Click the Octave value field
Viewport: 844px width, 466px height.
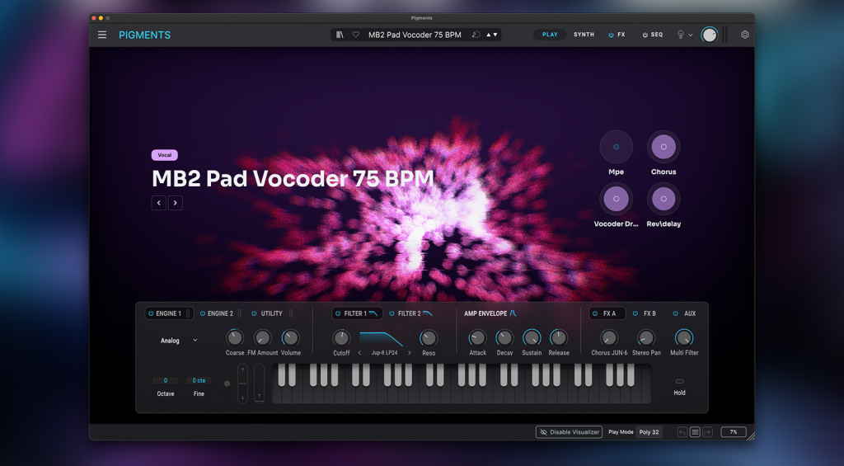(x=165, y=380)
